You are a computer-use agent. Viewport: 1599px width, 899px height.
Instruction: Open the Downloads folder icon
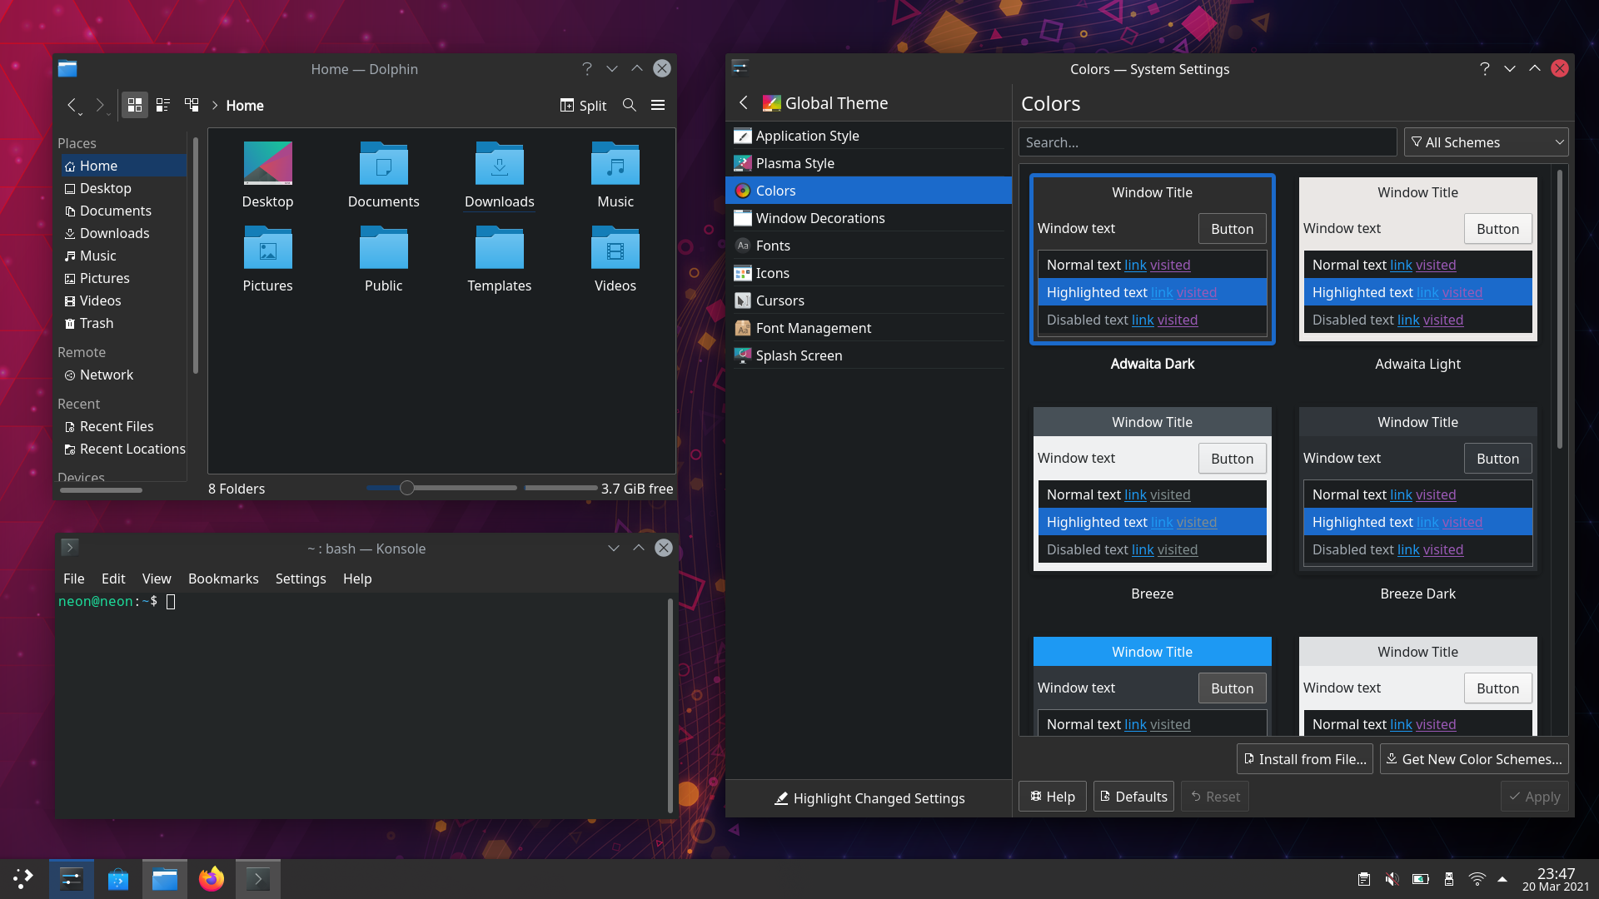500,175
